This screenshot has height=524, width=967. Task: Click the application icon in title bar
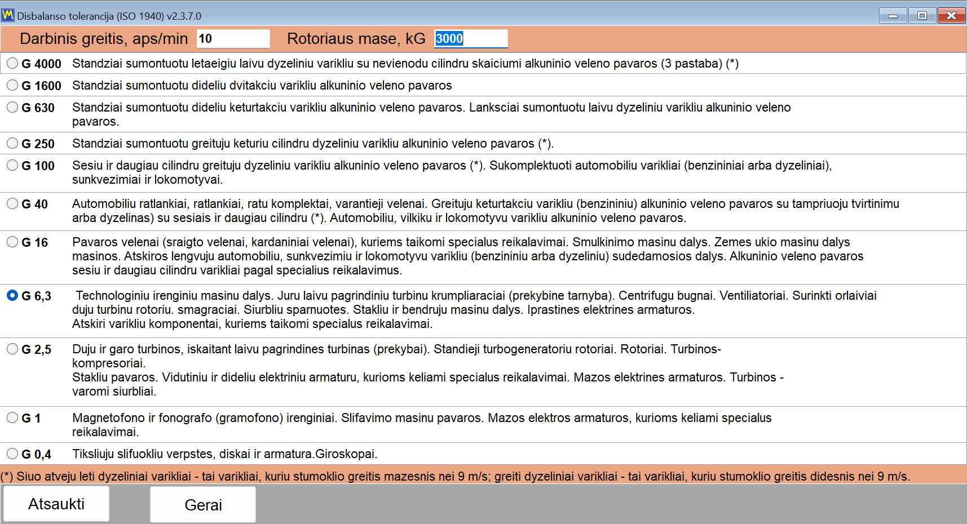8,15
